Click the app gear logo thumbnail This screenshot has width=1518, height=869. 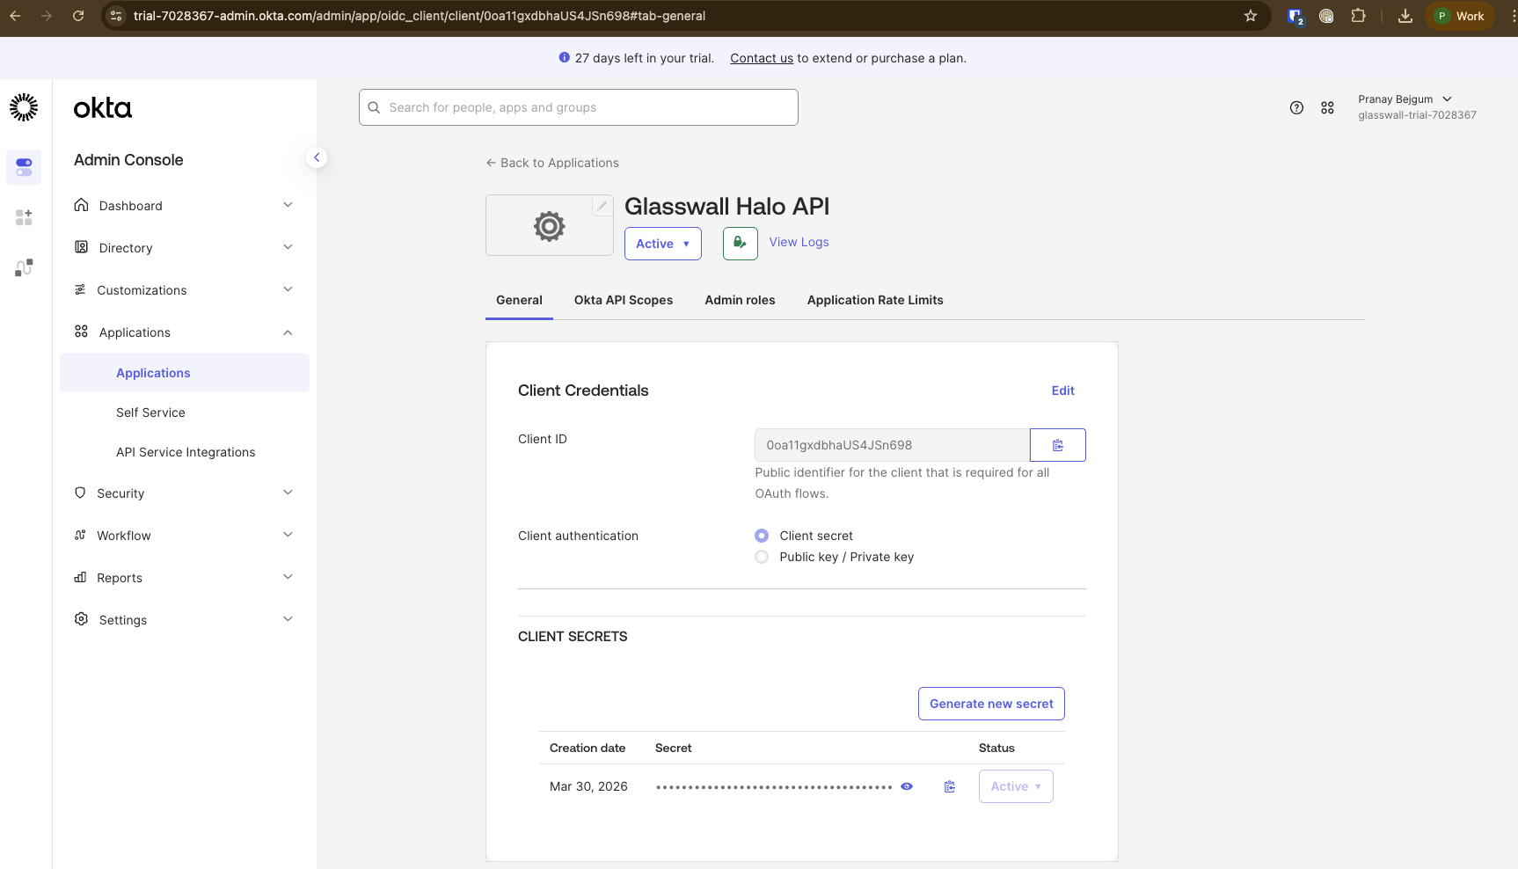click(550, 226)
